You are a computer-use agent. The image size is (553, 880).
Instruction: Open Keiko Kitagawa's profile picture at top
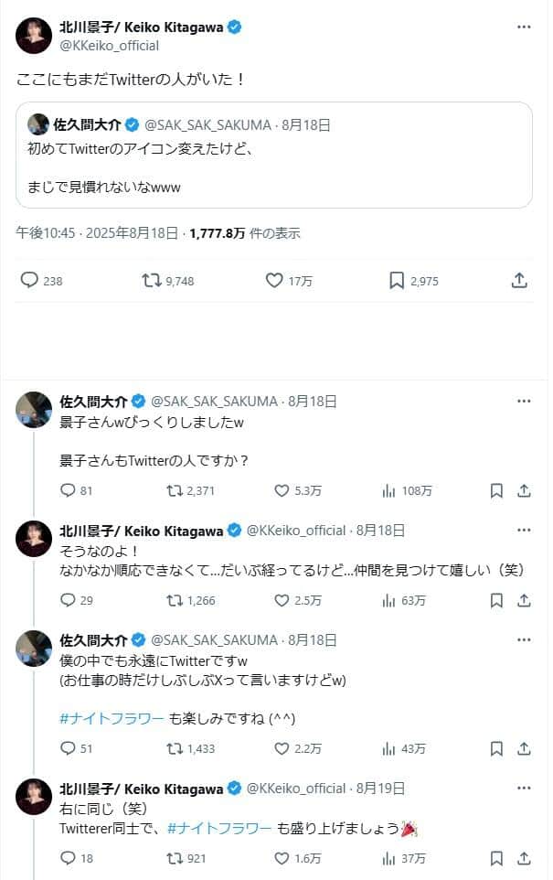[34, 35]
